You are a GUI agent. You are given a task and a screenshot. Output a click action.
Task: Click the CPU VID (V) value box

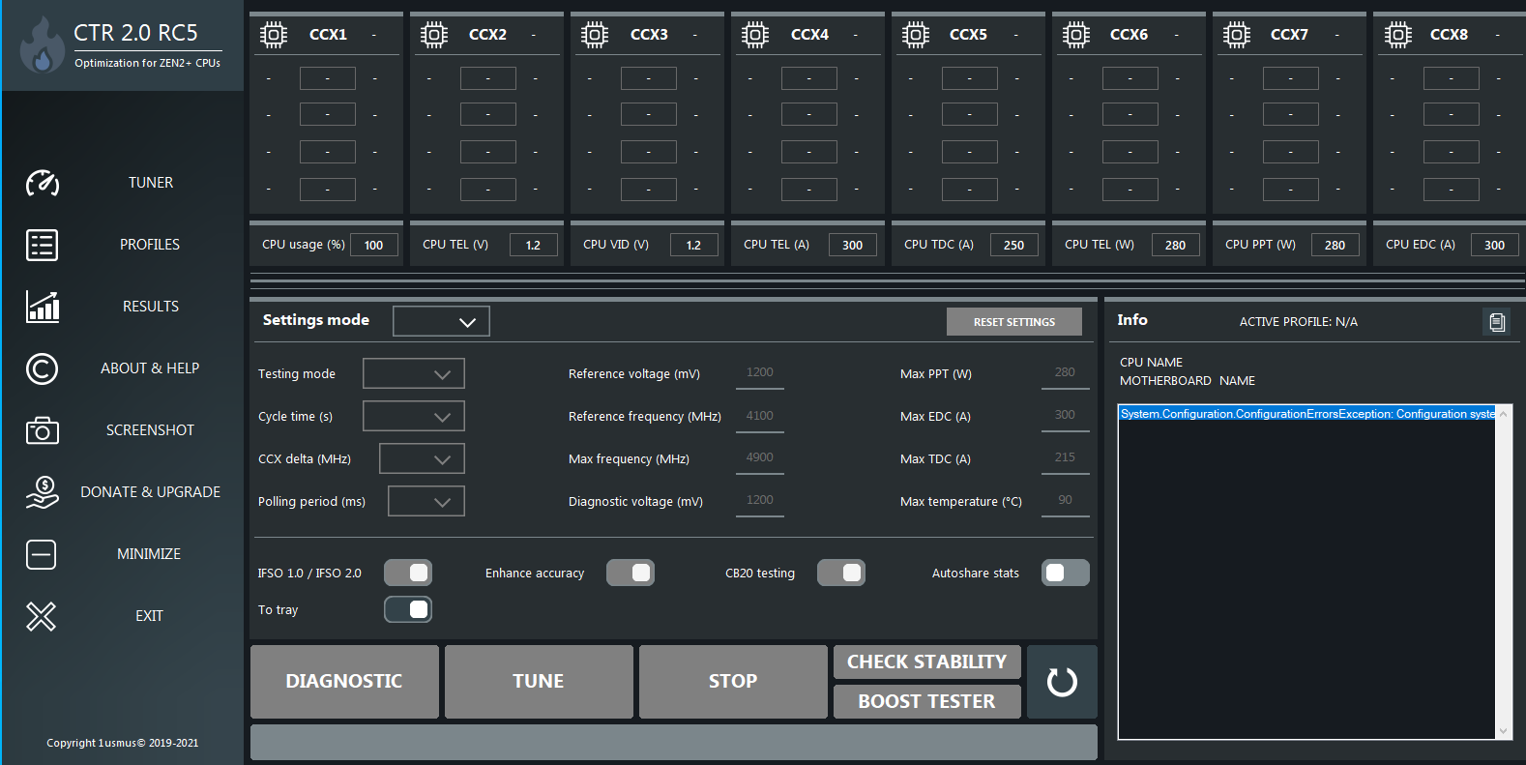694,245
